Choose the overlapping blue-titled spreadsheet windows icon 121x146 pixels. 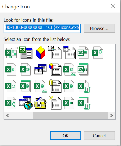click(x=40, y=69)
